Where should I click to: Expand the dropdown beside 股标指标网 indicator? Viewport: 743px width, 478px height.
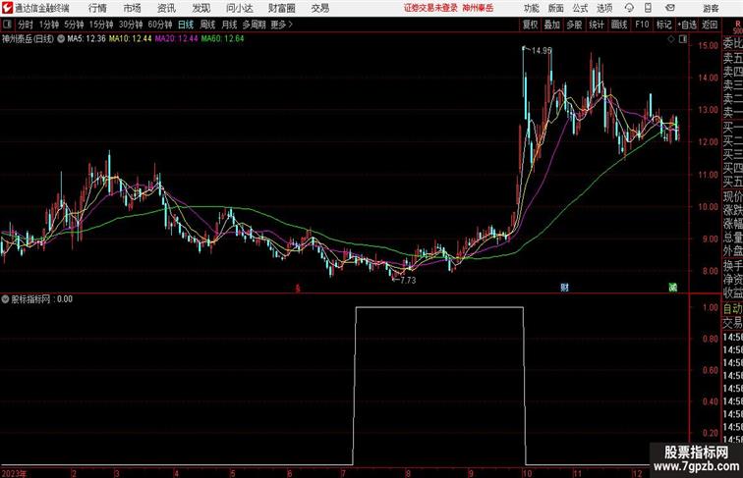coord(5,299)
